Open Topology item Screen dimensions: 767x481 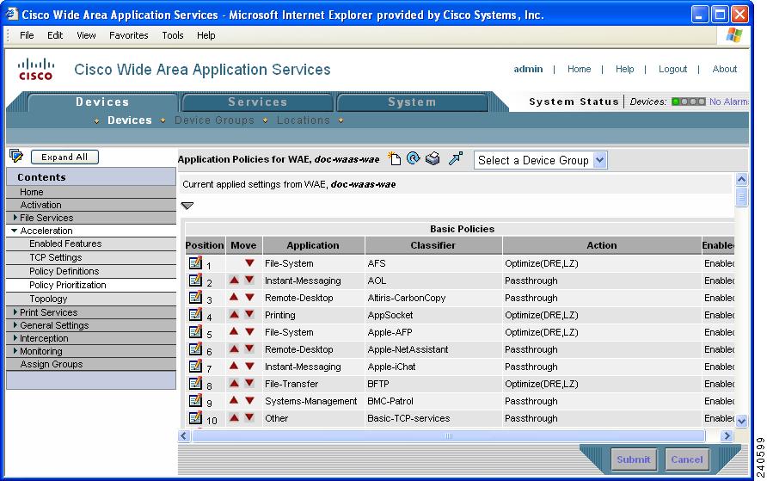pyautogui.click(x=48, y=299)
